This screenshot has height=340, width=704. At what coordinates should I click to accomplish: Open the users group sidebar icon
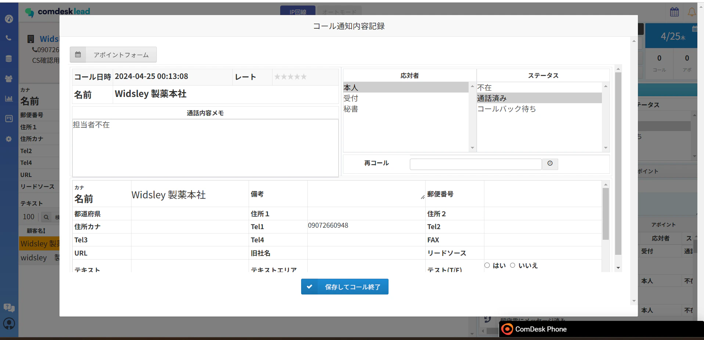9,79
